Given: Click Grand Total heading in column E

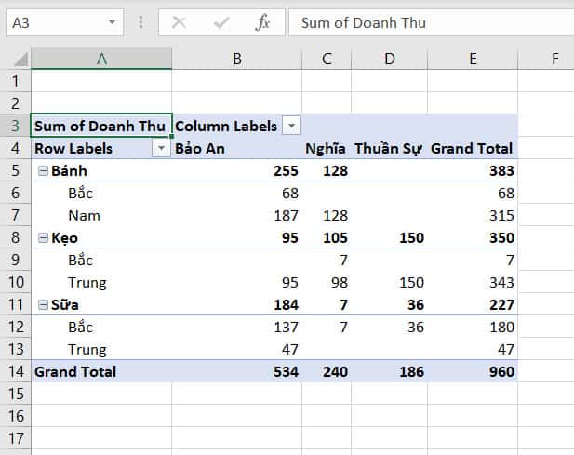Looking at the screenshot, I should click(x=473, y=148).
